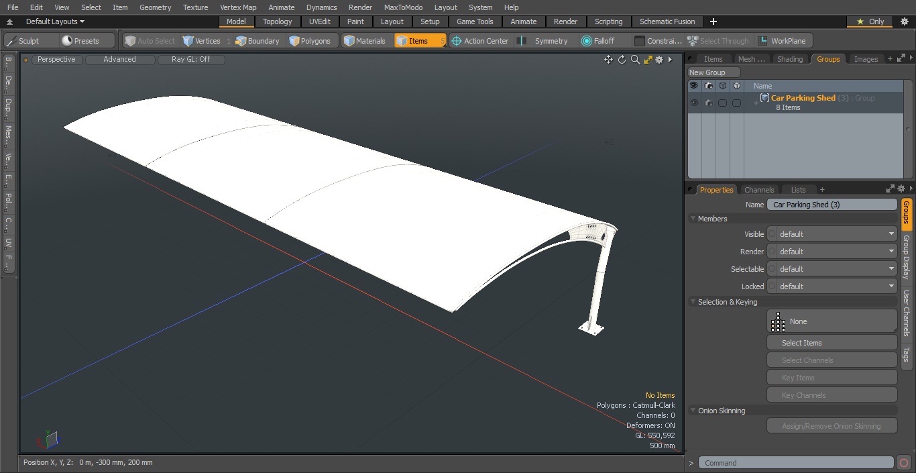Add a new layout with plus button
916x473 pixels.
pyautogui.click(x=713, y=21)
